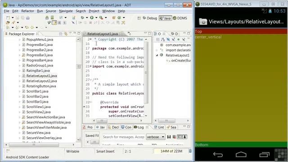Switch to the Lint tab
Image resolution: width=288 pixels, height=162 pixels.
[x=159, y=127]
